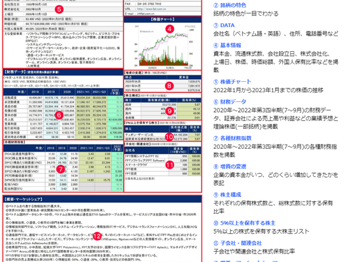
Task: Open the fpt.com.vn URL link
Action: tap(152, 9)
